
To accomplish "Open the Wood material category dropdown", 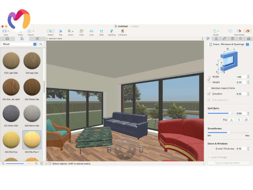I will coord(35,44).
